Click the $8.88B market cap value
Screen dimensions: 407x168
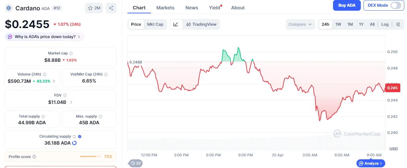[x=53, y=60]
